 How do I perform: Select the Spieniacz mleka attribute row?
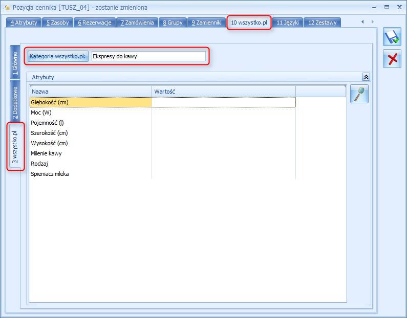[162, 174]
